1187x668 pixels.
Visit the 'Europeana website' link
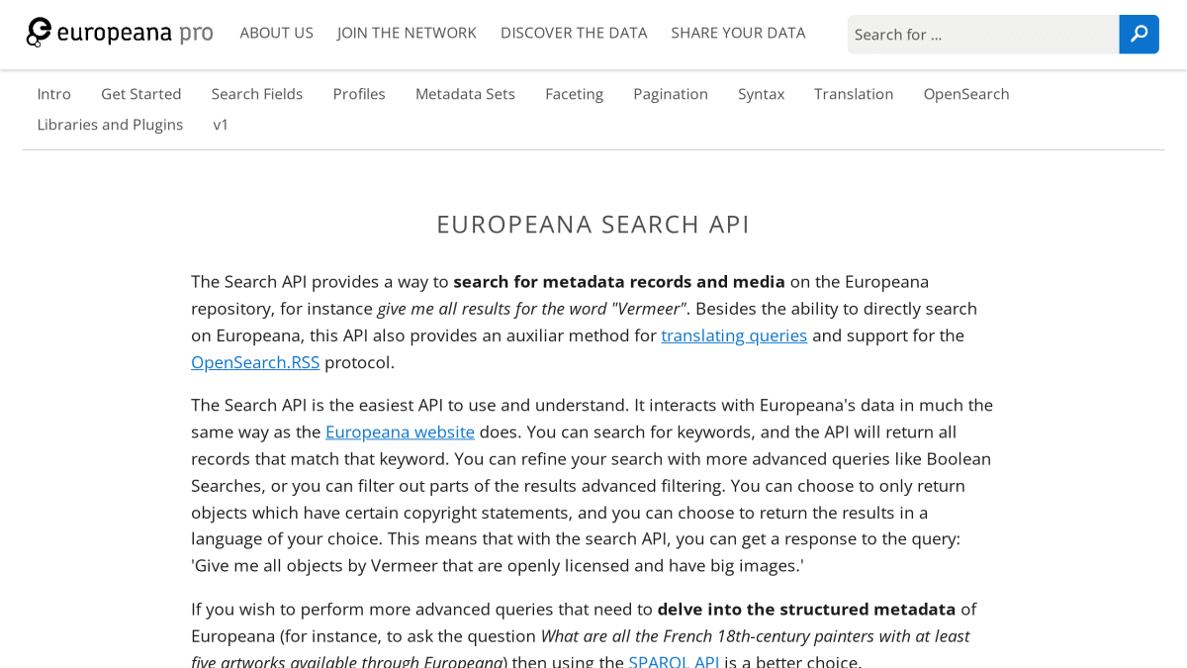point(400,432)
